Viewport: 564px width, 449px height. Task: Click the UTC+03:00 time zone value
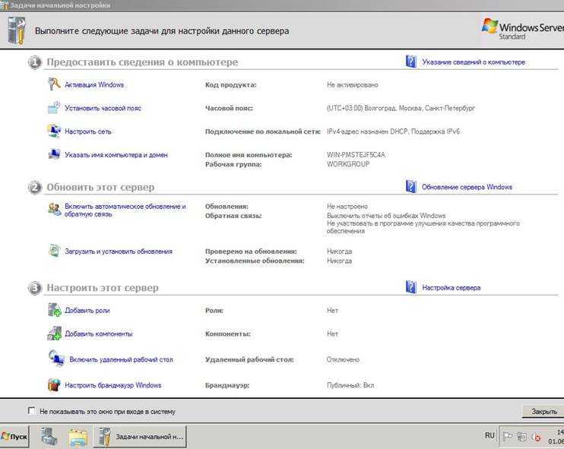pos(401,108)
